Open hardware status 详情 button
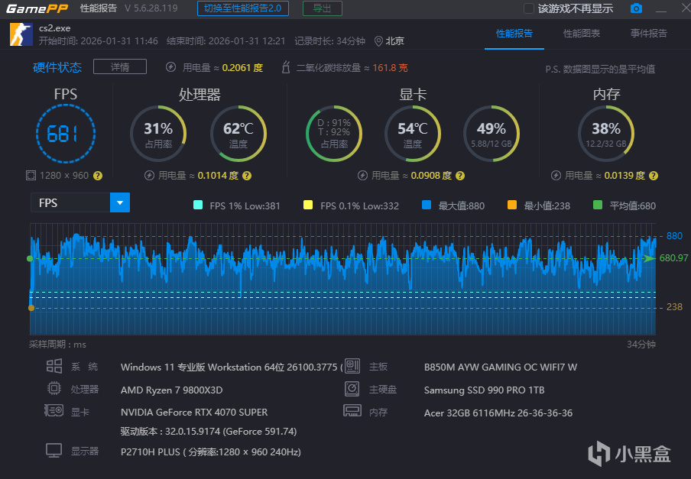The image size is (691, 479). coord(120,67)
